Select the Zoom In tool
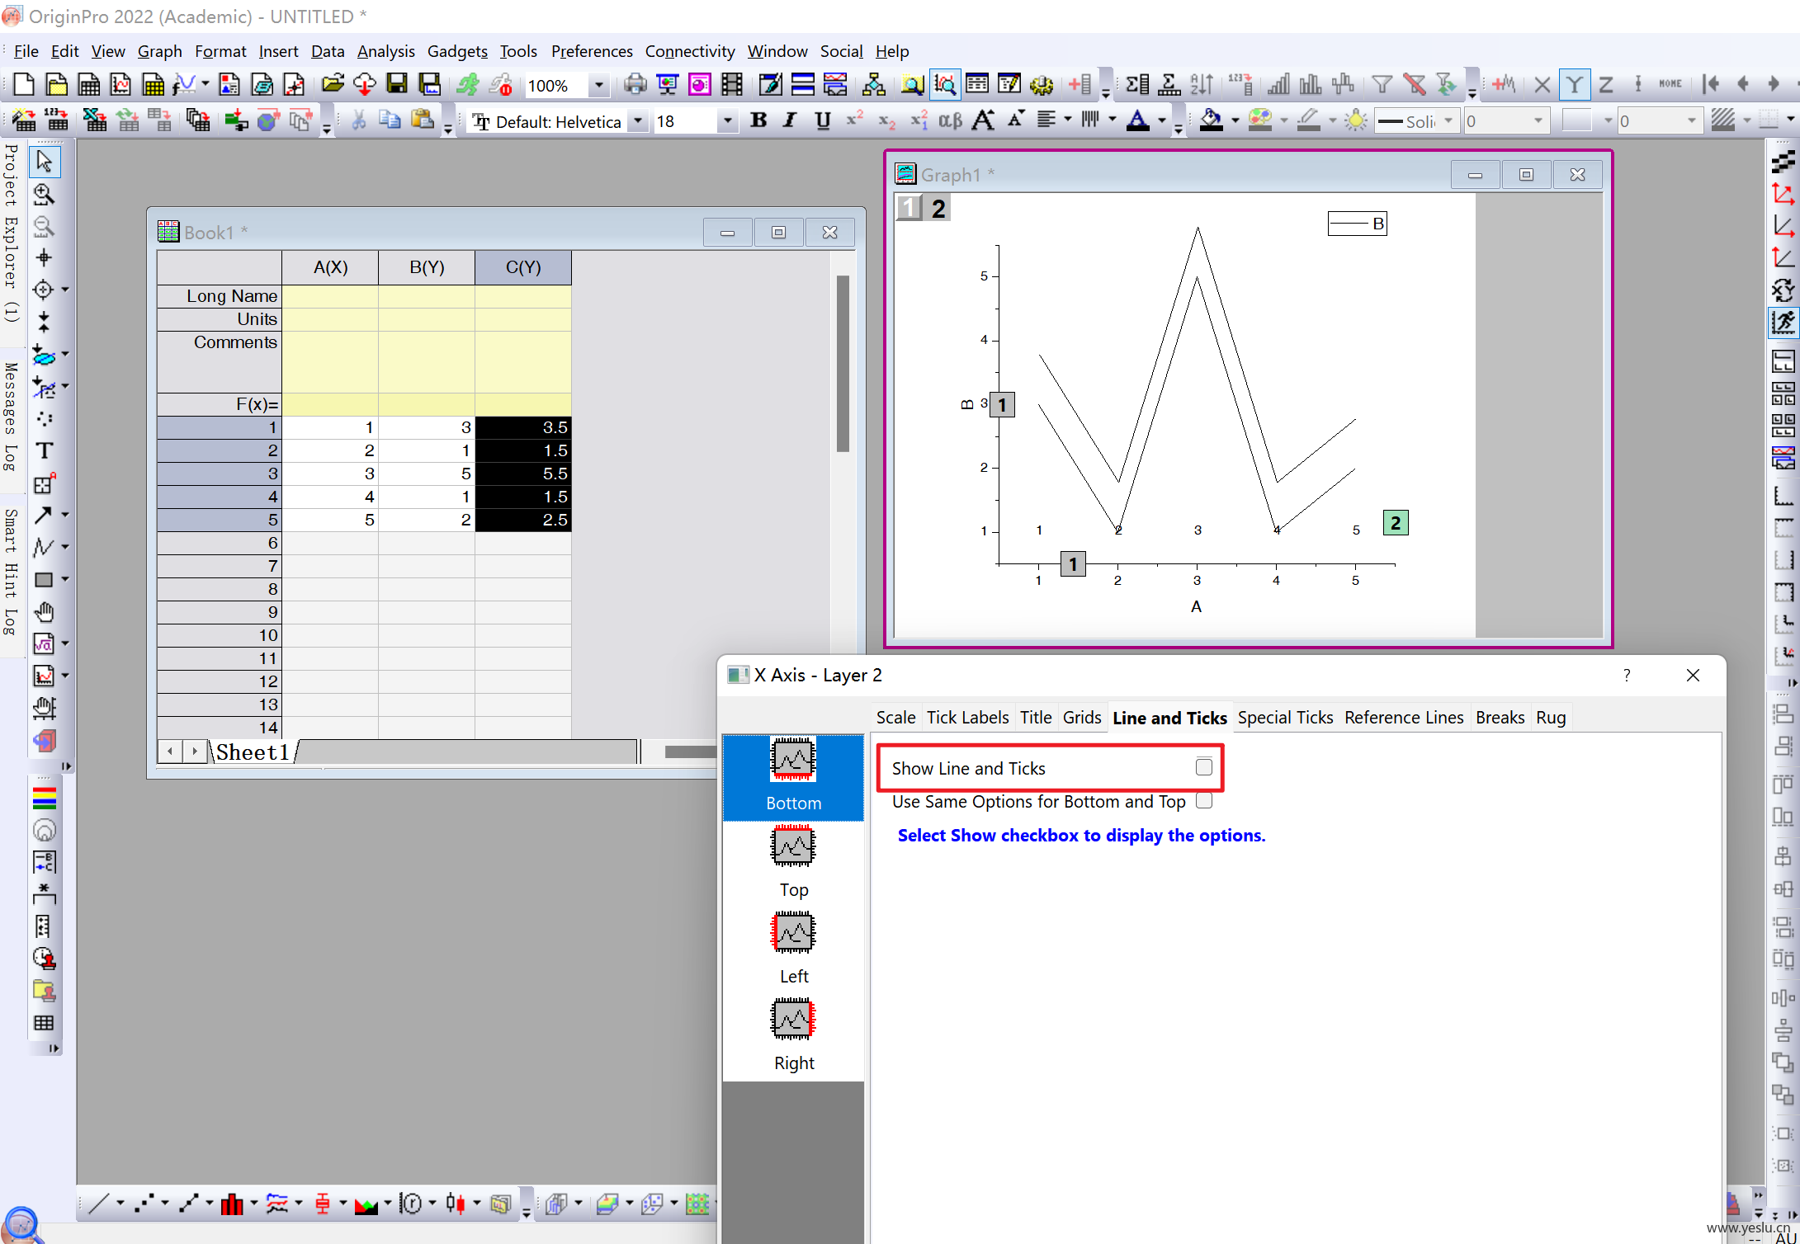 pos(45,194)
